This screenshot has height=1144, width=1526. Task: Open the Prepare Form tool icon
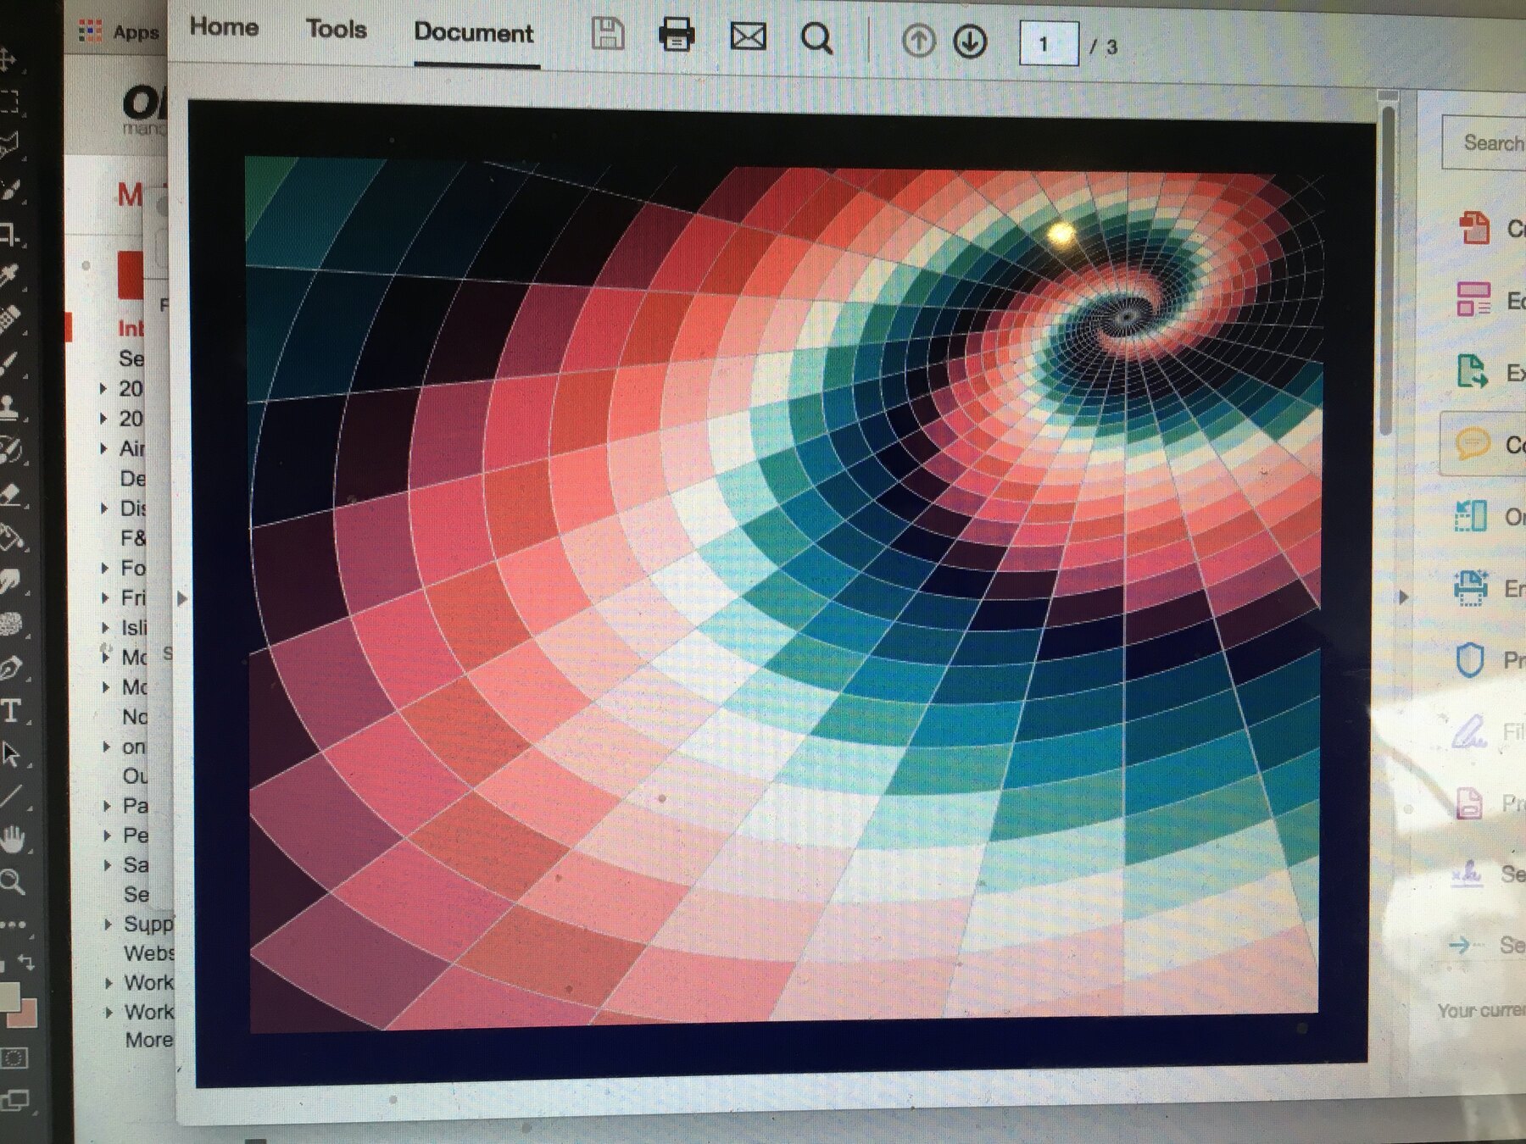coord(1469,802)
